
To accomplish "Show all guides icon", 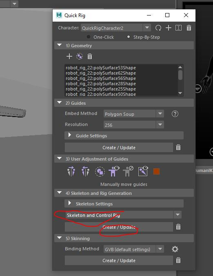I will point(114,171).
